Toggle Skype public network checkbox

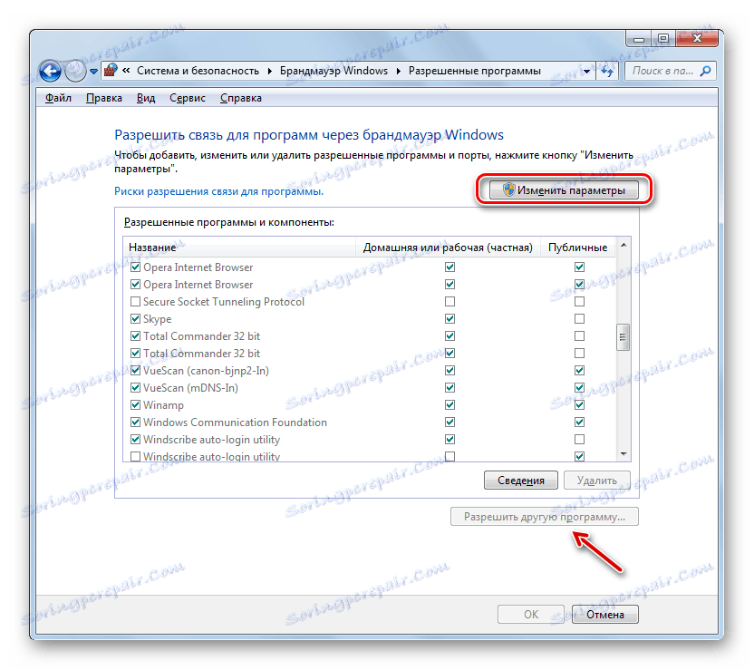click(x=579, y=319)
